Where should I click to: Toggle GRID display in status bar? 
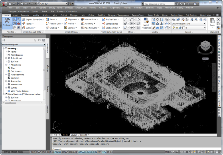[x=44, y=152]
